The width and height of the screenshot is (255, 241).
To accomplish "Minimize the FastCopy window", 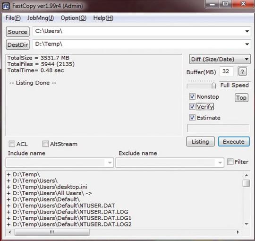I will pos(212,4).
